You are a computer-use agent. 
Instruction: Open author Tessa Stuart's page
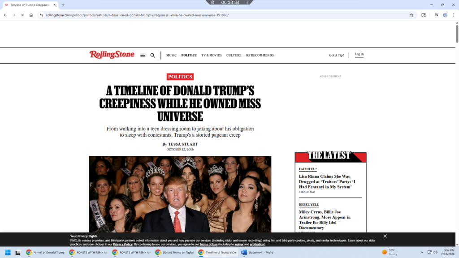tap(183, 144)
